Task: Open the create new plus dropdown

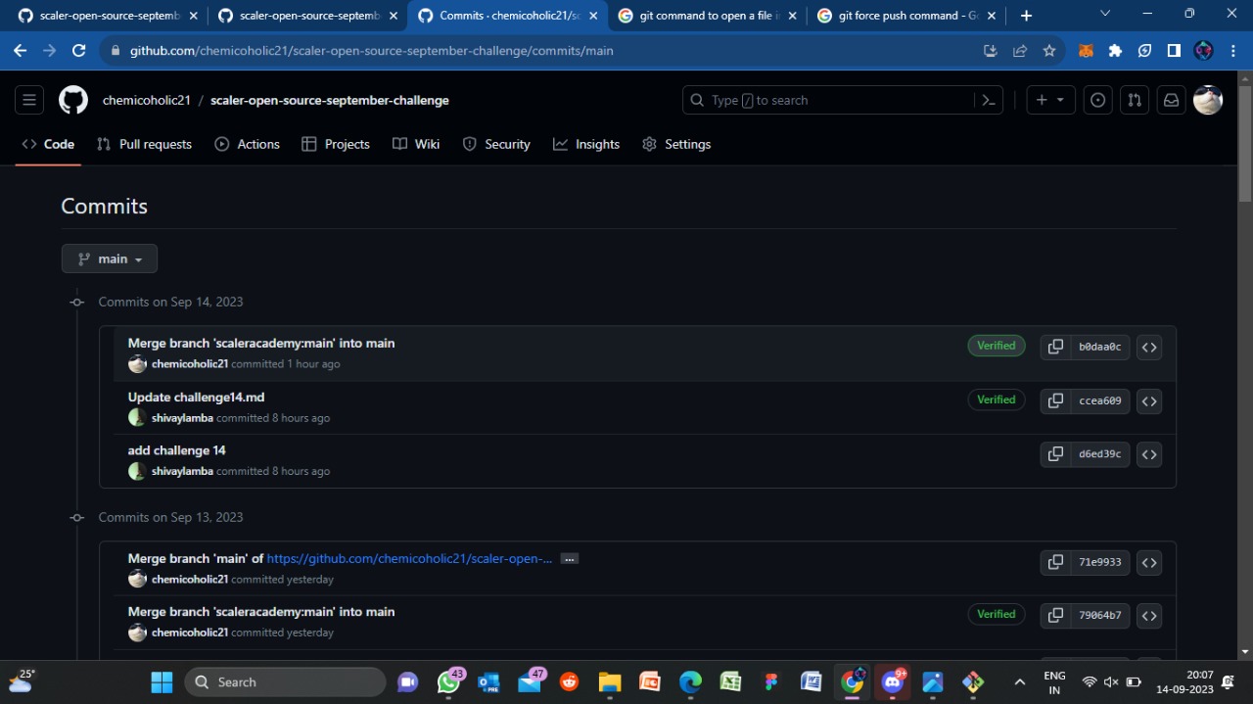Action: click(1049, 100)
